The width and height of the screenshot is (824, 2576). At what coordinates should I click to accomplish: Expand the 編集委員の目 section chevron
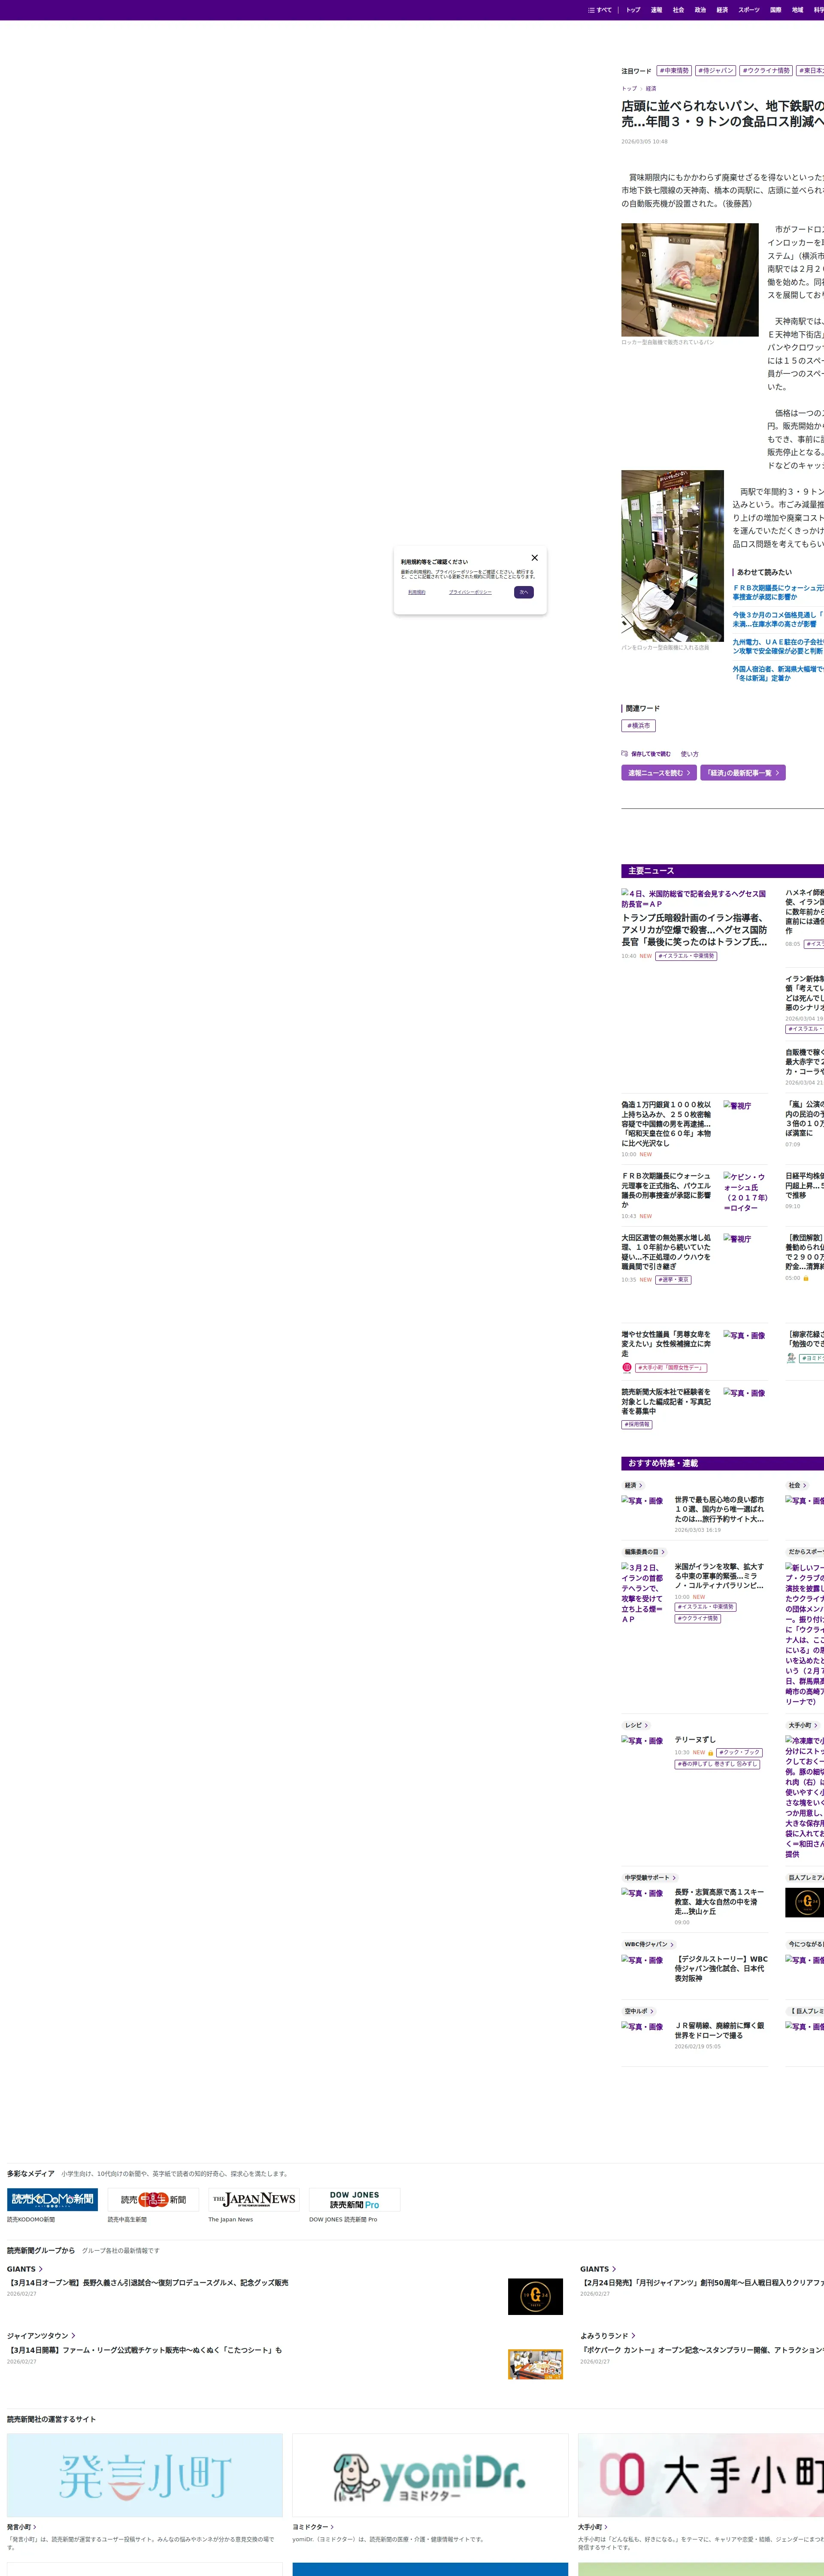tap(663, 1552)
